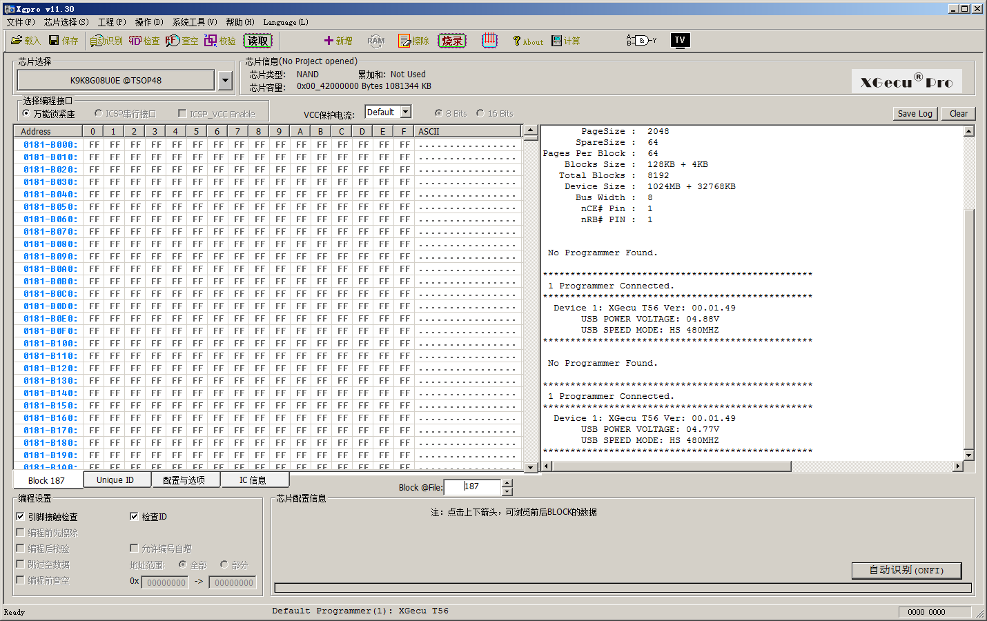Click the Save Log button

(x=915, y=114)
